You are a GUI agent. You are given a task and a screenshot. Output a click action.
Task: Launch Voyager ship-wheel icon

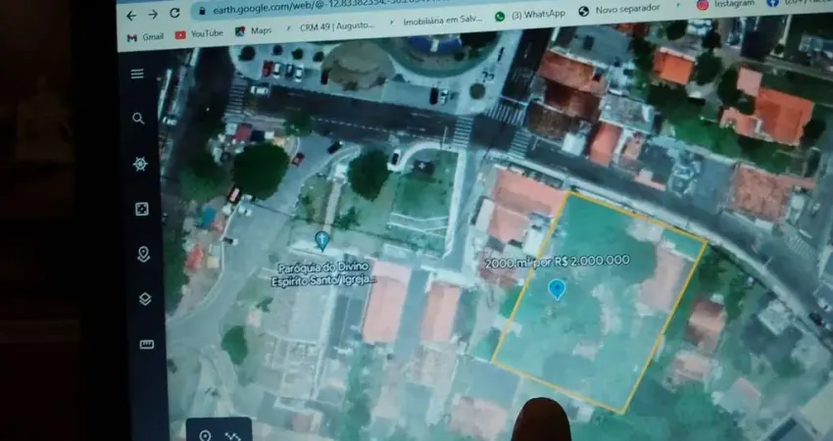[140, 164]
